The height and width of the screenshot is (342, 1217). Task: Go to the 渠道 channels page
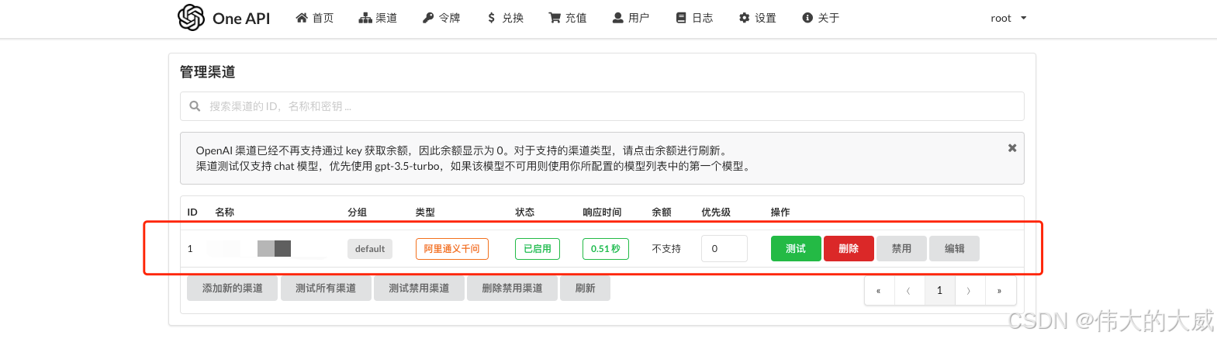click(x=378, y=18)
